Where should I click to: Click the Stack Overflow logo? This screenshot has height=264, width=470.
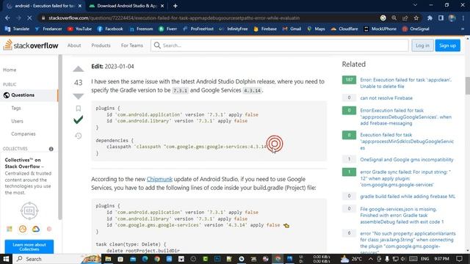coord(31,45)
